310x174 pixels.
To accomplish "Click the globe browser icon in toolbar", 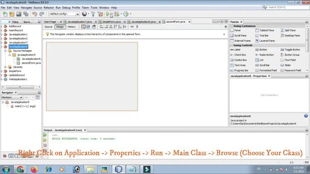I will (x=84, y=14).
